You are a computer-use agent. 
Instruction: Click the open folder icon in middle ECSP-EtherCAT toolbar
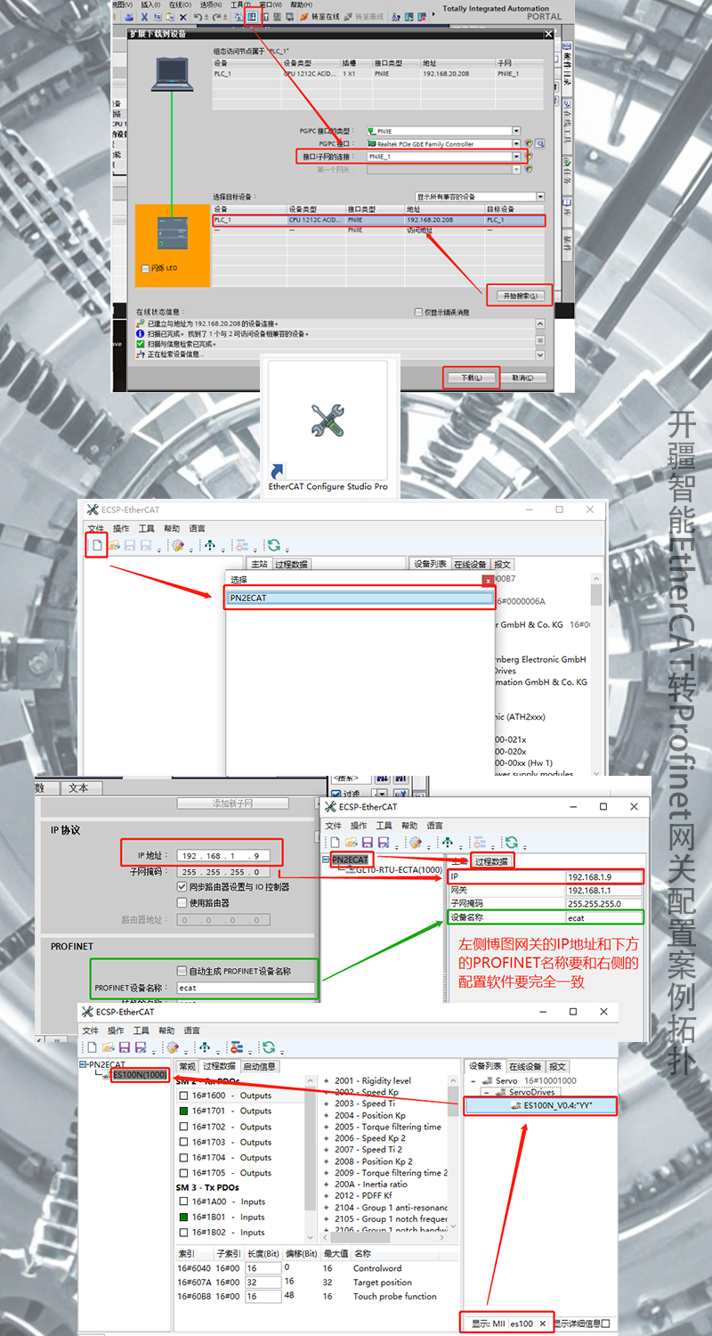[x=114, y=545]
